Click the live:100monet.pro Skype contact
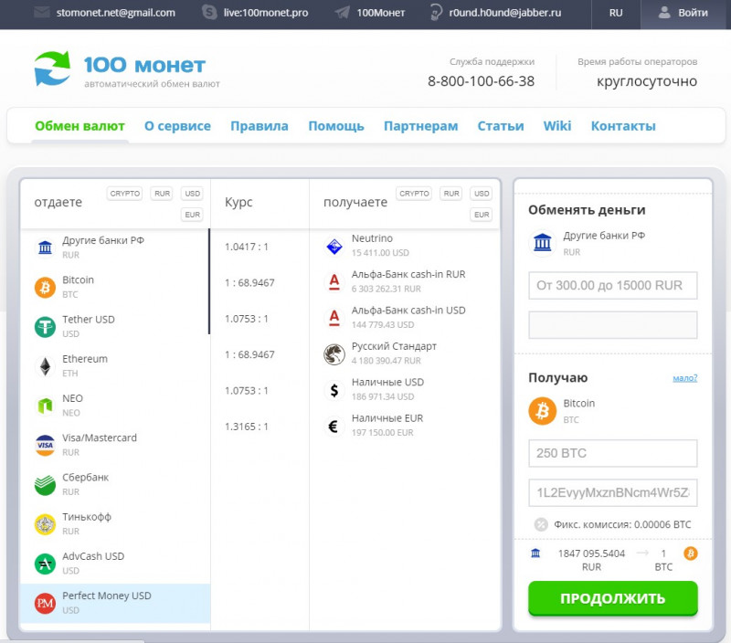 (266, 13)
